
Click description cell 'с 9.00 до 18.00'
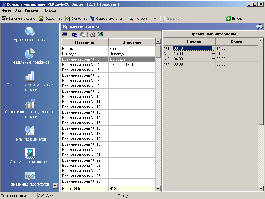tap(132, 65)
